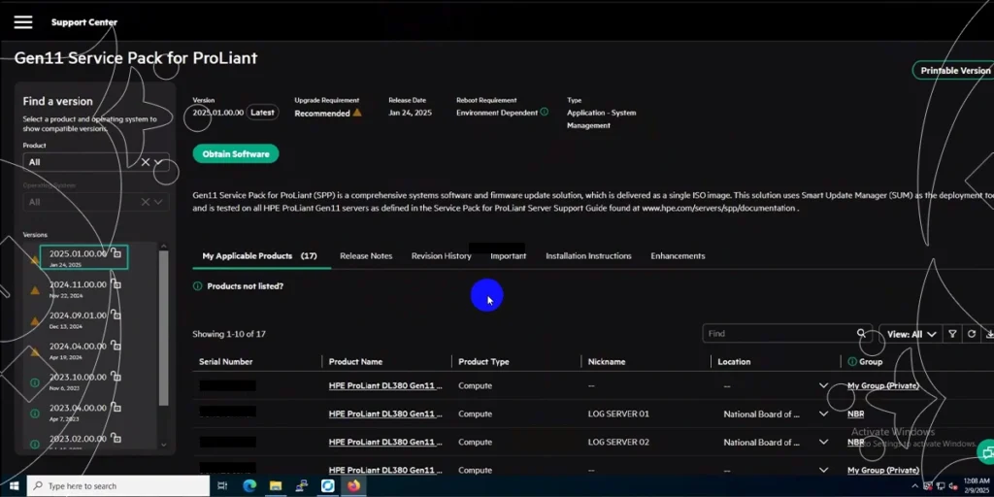
Task: Expand the LOG SERVER 01 location chevron
Action: 824,414
